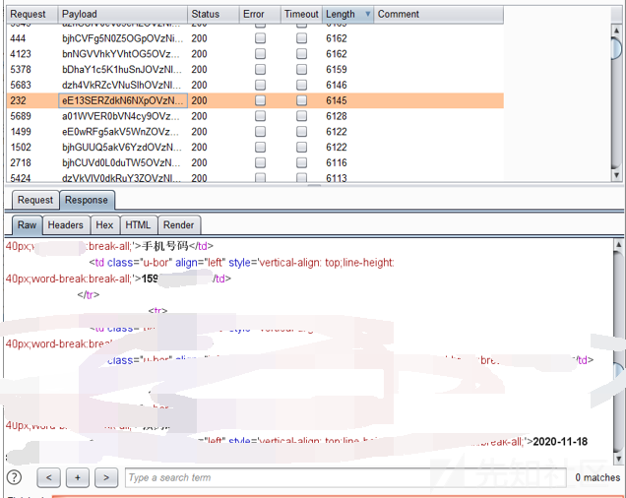Go to next search match button
Screen dimensions: 626x498
106,477
